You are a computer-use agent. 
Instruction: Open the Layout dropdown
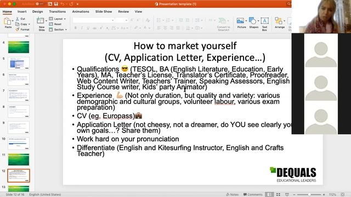click(58, 19)
